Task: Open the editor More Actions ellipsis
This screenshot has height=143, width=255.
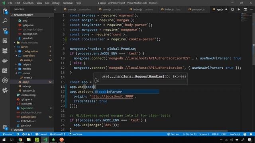Action: (251, 10)
